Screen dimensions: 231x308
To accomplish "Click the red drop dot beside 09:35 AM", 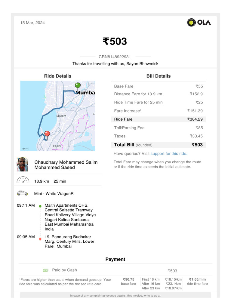I will [40, 239].
